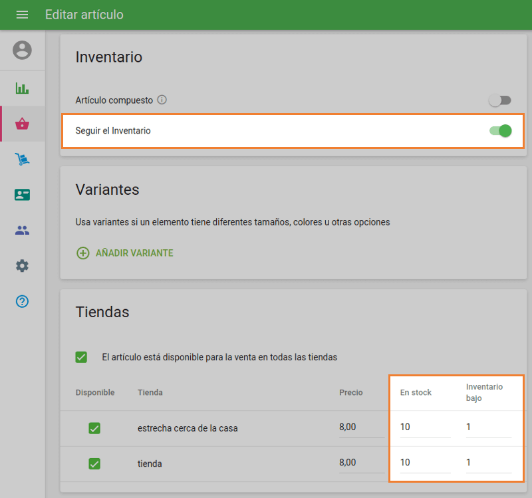Uncheck availability for estrecha cerca de la casa
532x498 pixels.
tap(94, 428)
